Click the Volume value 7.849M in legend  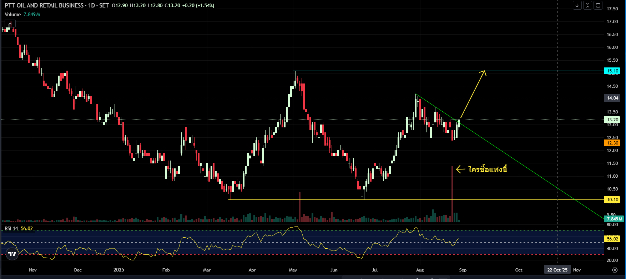32,14
